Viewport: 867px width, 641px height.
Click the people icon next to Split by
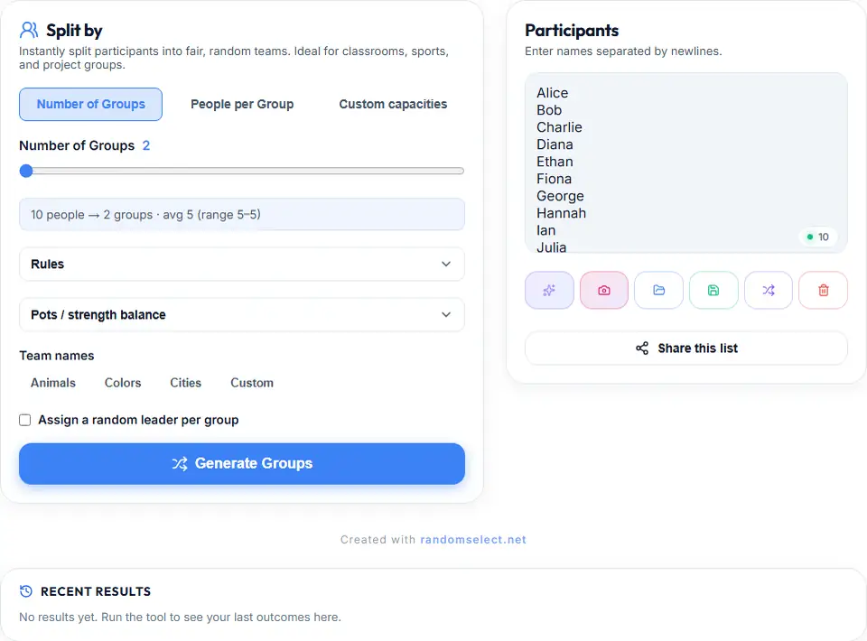coord(29,30)
